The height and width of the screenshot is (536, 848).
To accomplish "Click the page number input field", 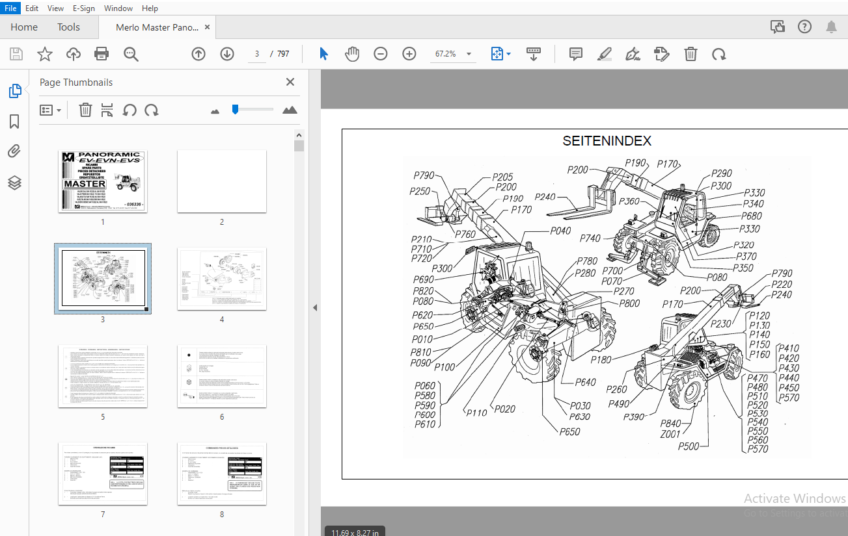I will [258, 54].
